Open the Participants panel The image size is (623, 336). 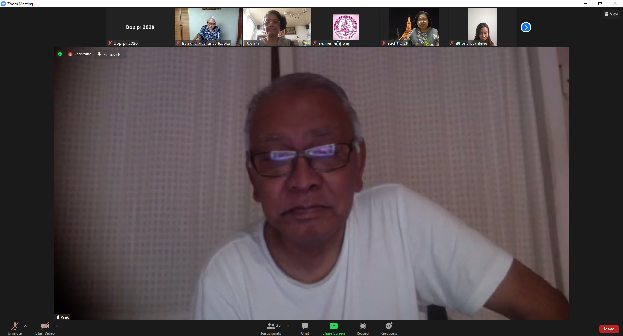(271, 329)
